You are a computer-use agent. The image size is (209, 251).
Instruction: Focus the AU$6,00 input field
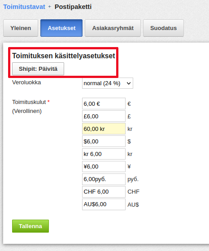[x=104, y=204]
